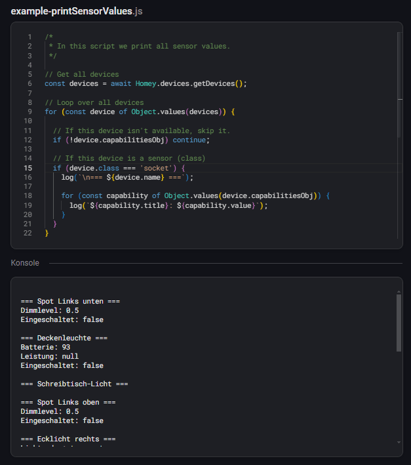Click 'Object' on line 9
This screenshot has width=411, height=465.
coord(144,111)
